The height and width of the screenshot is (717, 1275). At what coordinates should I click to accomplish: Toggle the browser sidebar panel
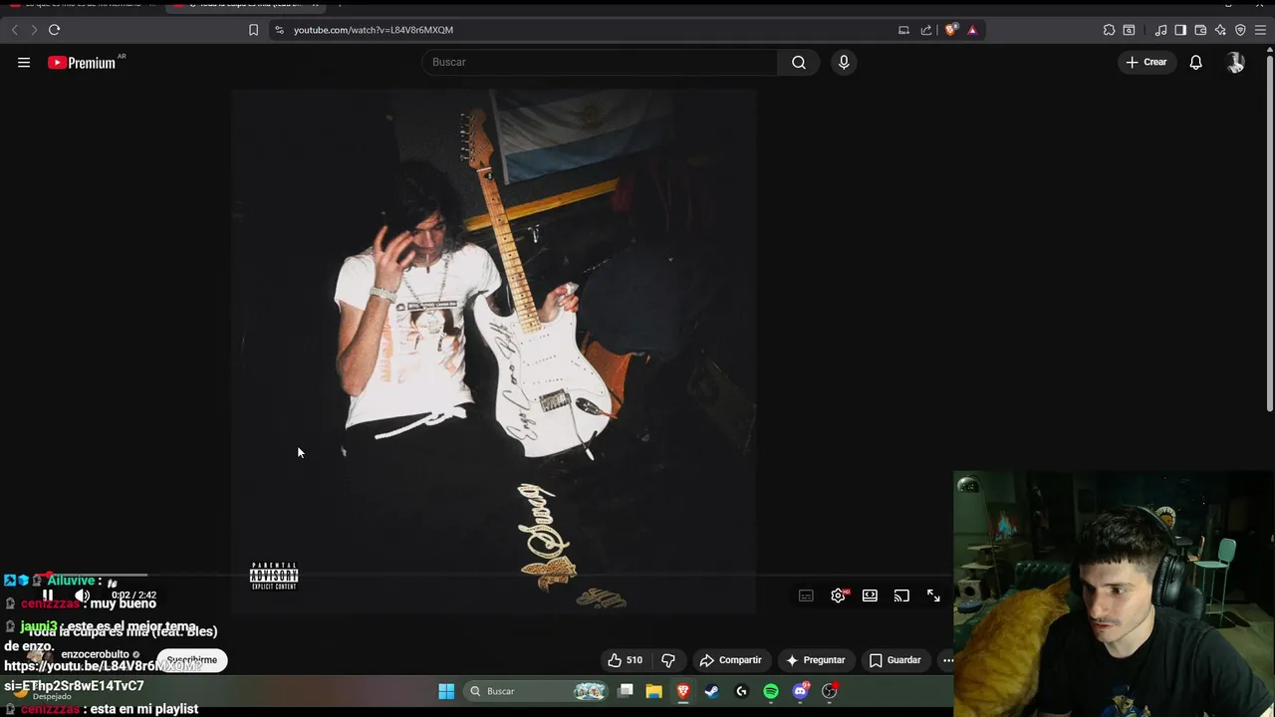[x=1180, y=30]
